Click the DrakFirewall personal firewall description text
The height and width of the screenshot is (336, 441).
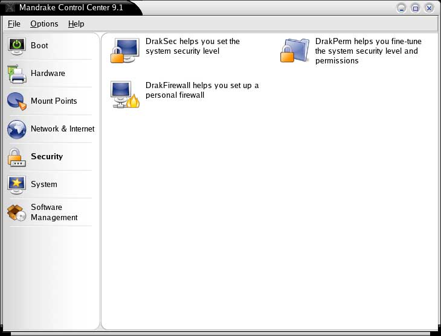pos(202,90)
